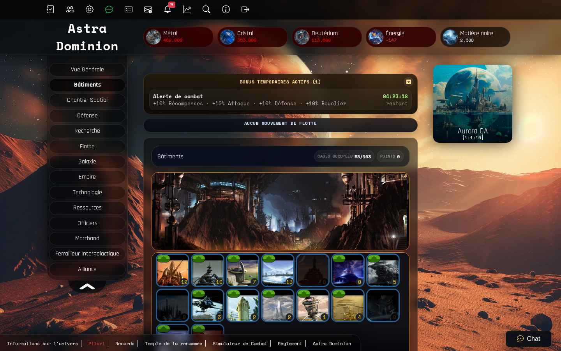This screenshot has width=561, height=351.
Task: Open the task list card icon
Action: tap(129, 9)
